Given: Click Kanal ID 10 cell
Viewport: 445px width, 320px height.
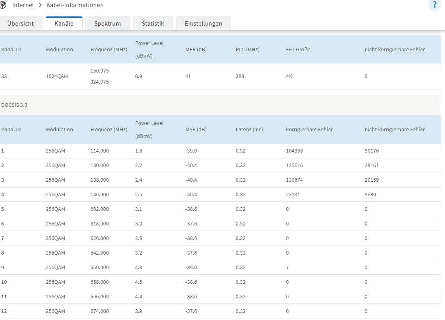Looking at the screenshot, I should click(4, 282).
